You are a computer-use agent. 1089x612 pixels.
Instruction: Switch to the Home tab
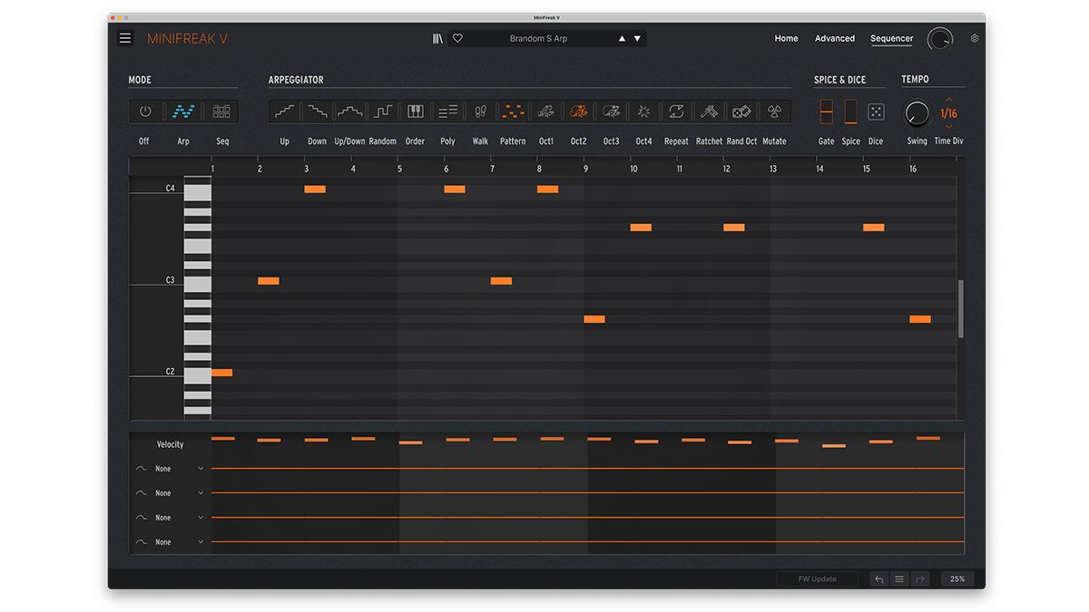786,38
